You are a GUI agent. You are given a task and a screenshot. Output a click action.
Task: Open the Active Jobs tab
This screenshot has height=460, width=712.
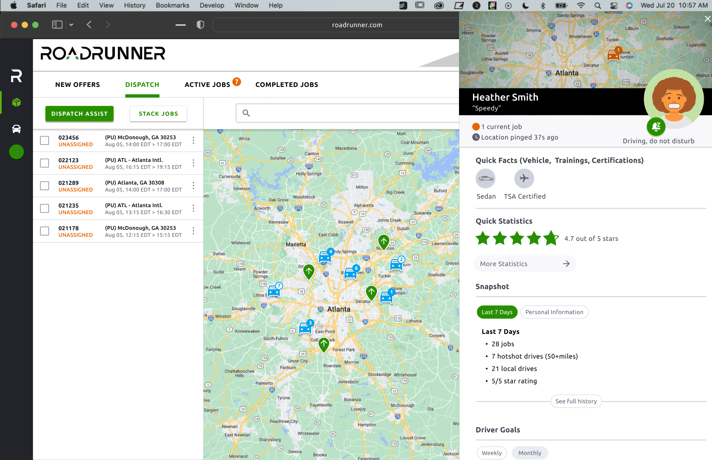pos(207,84)
